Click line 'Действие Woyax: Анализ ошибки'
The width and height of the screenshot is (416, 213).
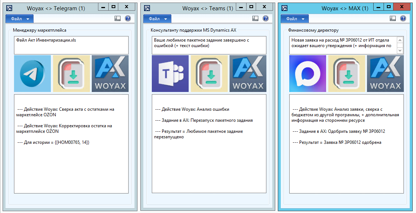point(192,109)
